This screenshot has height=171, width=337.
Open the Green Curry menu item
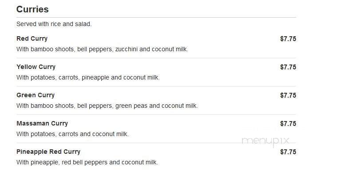tap(36, 95)
